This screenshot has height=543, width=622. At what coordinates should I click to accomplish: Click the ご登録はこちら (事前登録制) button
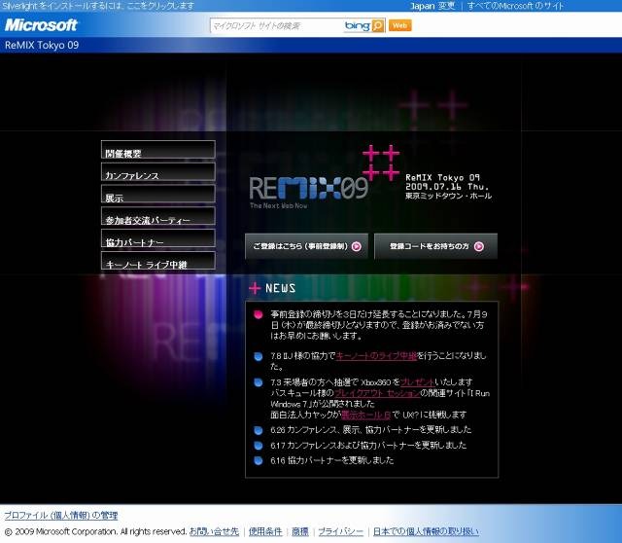click(307, 246)
